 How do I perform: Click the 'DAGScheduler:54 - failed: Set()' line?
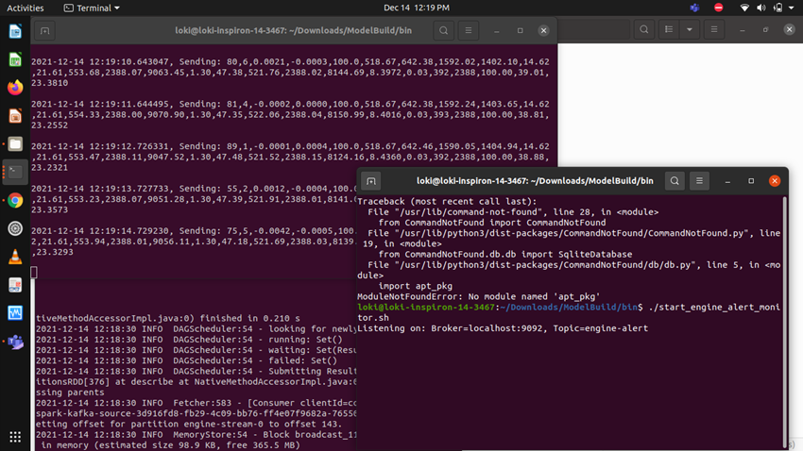(186, 360)
